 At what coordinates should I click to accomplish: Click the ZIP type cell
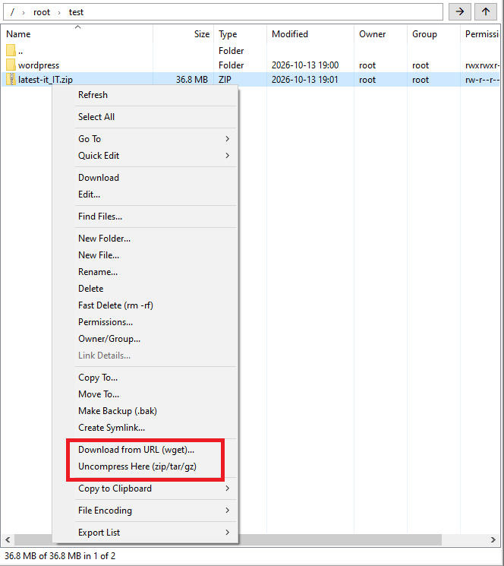225,80
